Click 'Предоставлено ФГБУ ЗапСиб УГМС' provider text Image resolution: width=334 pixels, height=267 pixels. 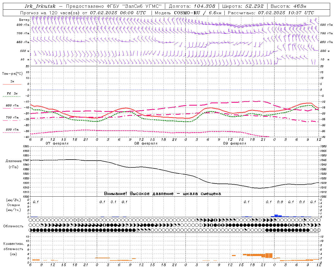[x=114, y=6]
